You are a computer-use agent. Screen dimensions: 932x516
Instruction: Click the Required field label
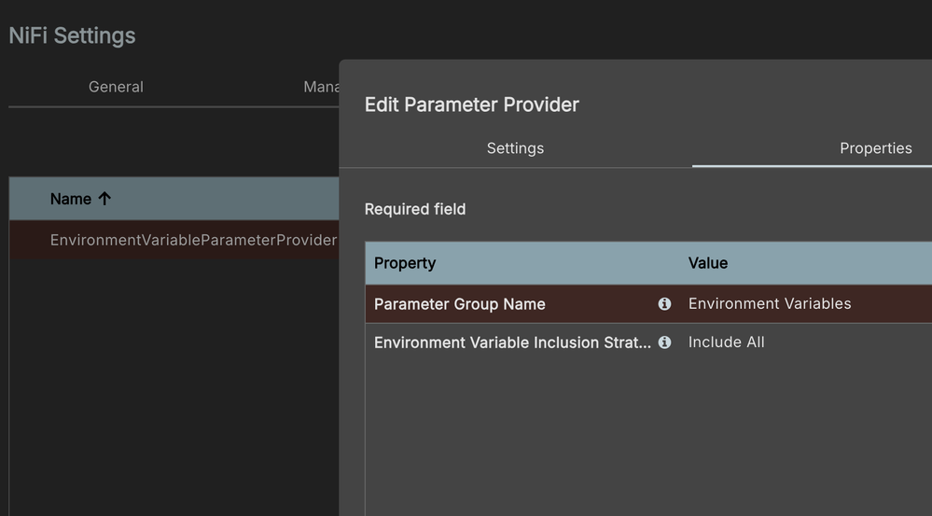pos(415,209)
